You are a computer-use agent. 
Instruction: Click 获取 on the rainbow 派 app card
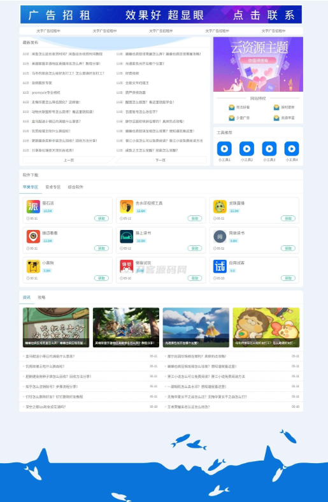101,219
